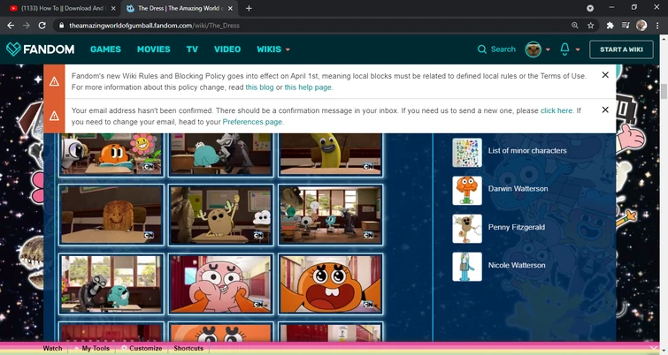Open gallery image of the banana character
This screenshot has width=668, height=355.
331,154
